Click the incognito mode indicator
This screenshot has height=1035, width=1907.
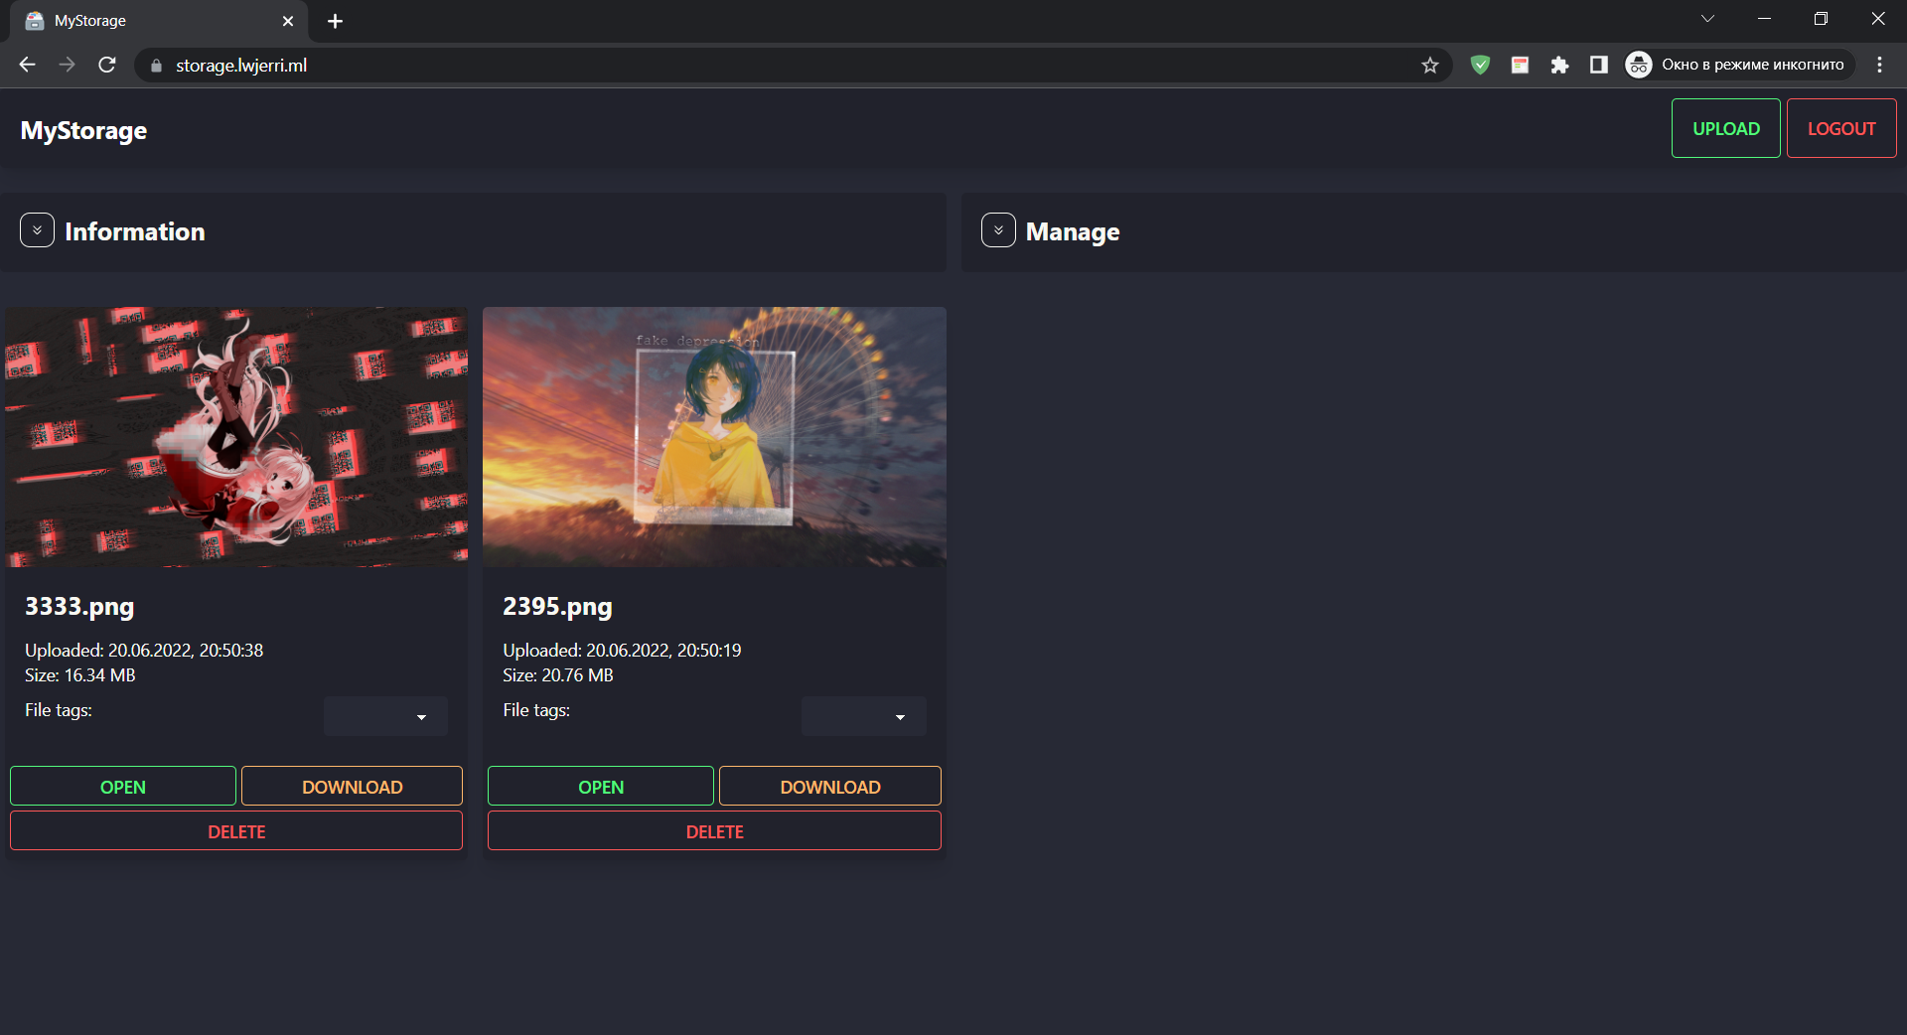1739,65
